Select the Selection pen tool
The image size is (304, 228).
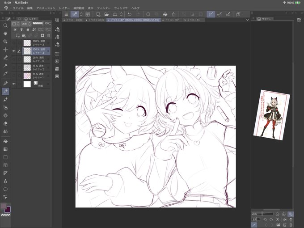(5, 58)
